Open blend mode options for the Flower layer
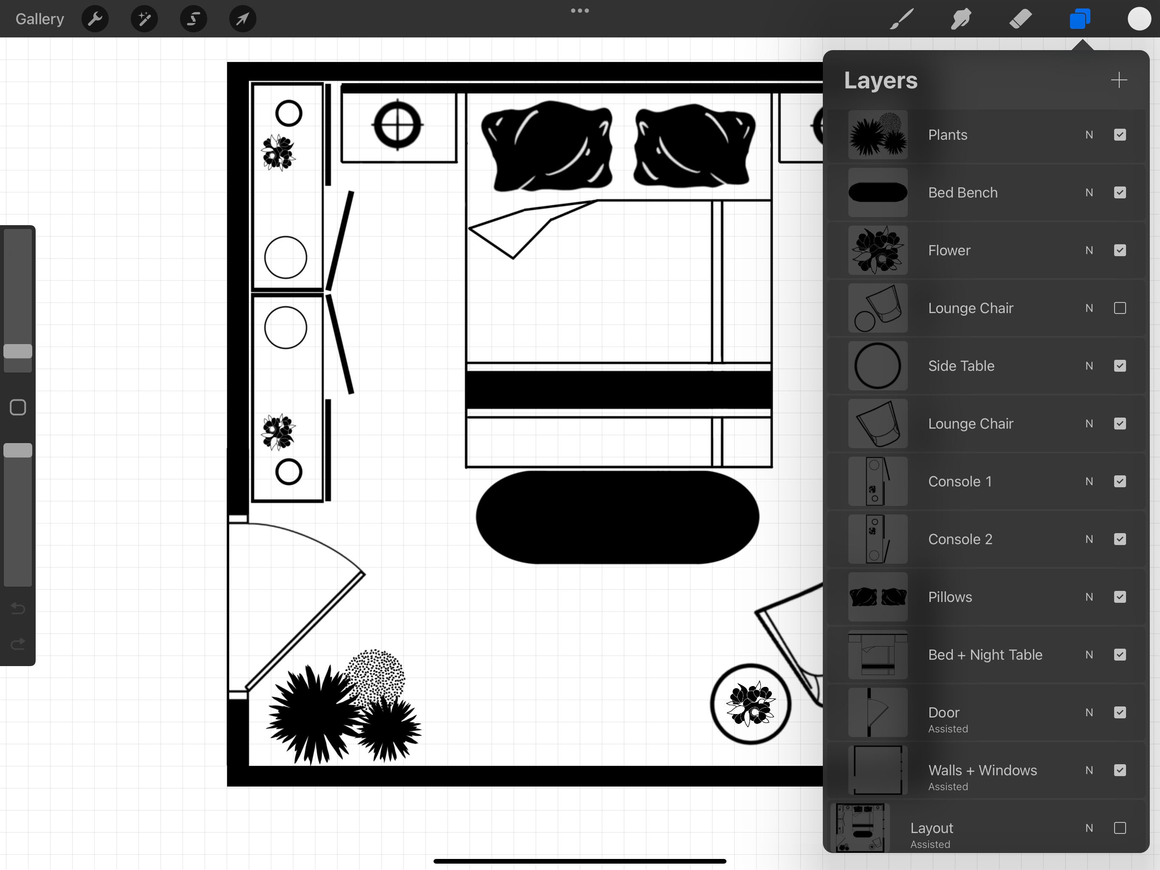 (1089, 250)
